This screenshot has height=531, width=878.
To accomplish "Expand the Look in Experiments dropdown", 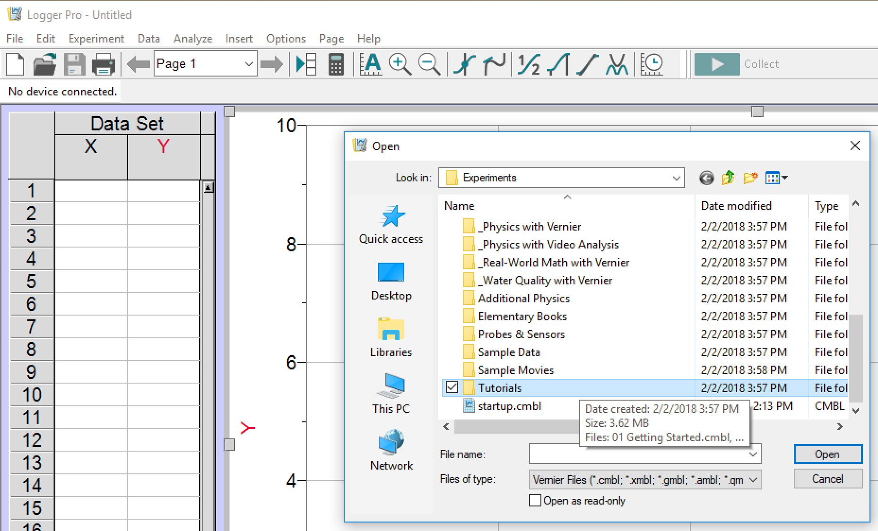I will (677, 178).
